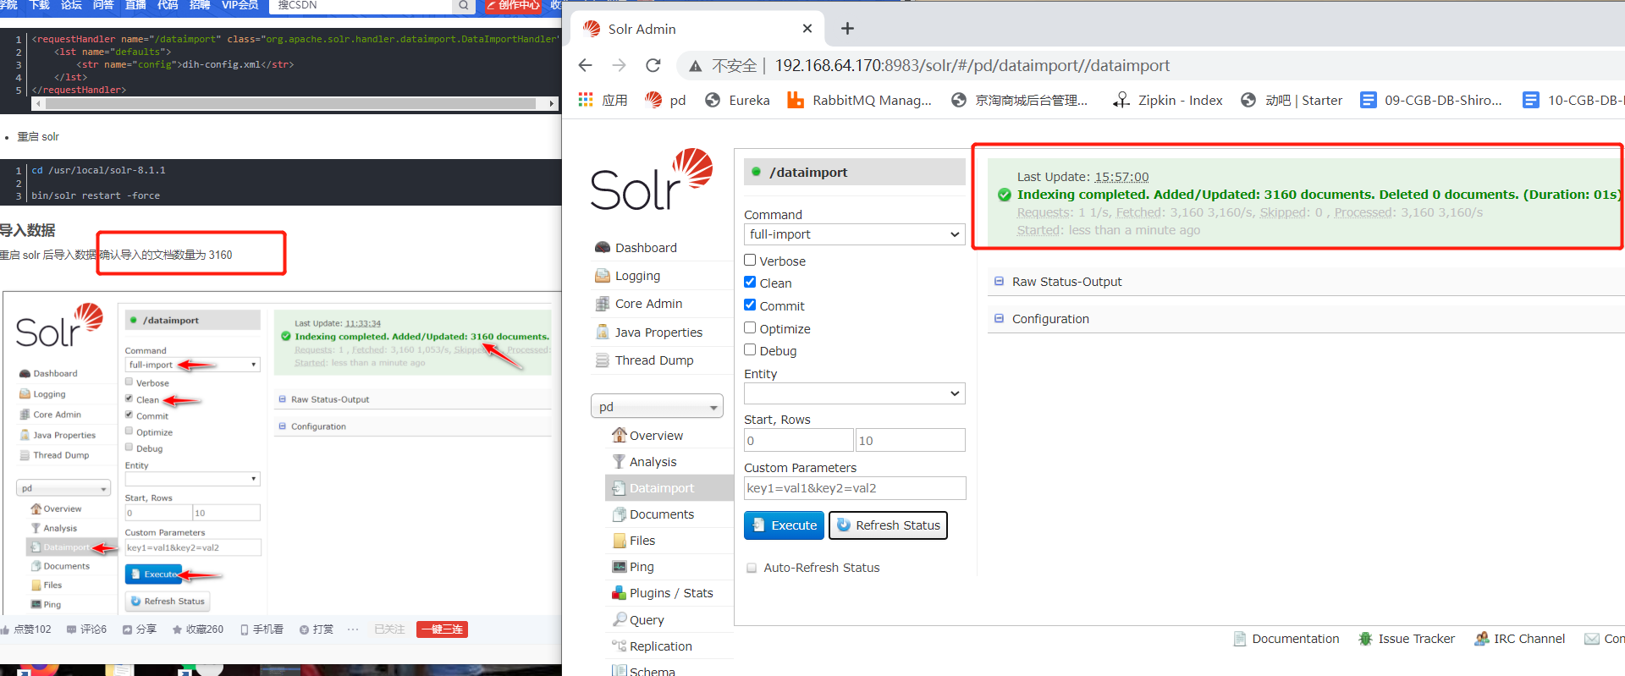This screenshot has height=676, width=1625.
Task: Click the 收藏260 favorite star in CSDN
Action: (177, 629)
